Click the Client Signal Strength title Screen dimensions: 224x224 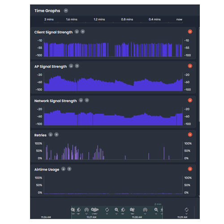[53, 32]
